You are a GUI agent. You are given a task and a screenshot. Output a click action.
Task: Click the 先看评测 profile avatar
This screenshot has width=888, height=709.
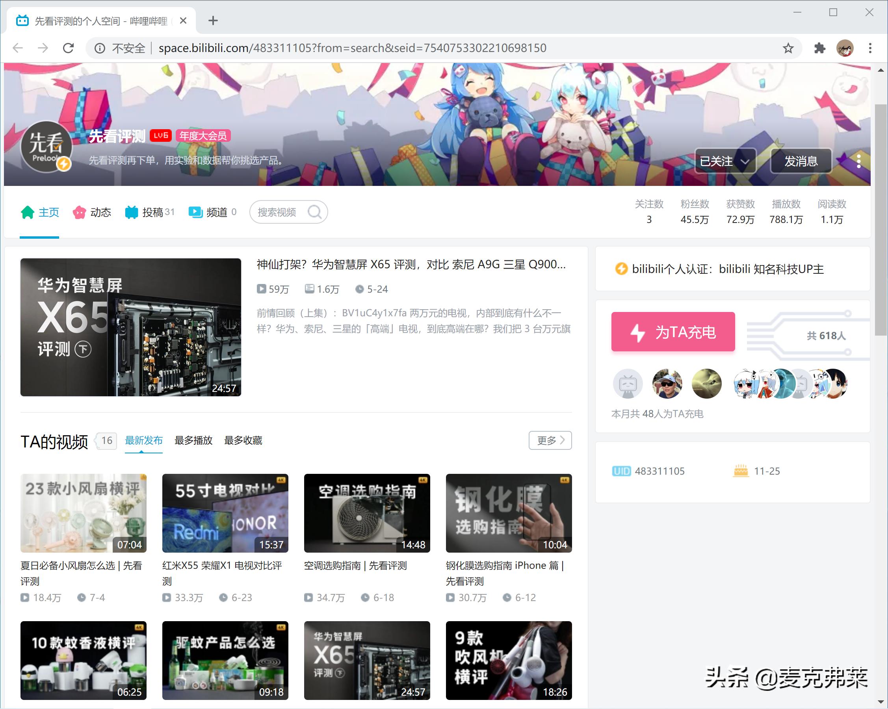46,147
